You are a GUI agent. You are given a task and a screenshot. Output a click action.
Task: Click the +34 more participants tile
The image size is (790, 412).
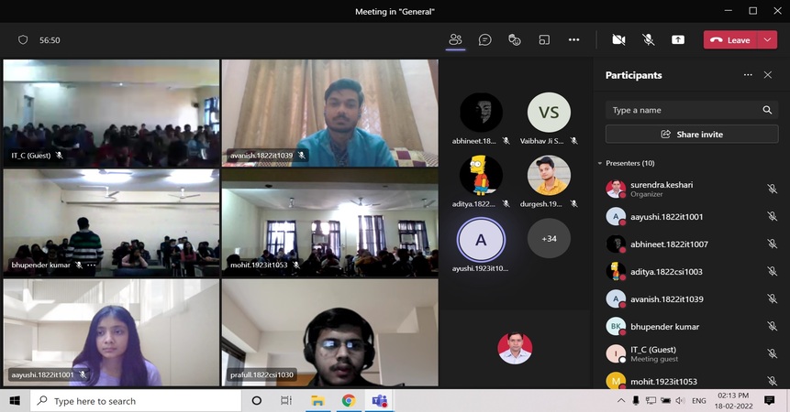(x=549, y=239)
